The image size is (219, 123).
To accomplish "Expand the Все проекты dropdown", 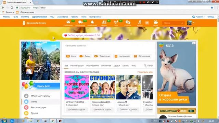I will click(96, 17).
